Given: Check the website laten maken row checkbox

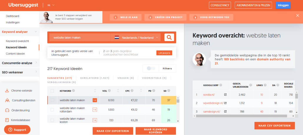Looking at the screenshot, I should [x=52, y=100].
